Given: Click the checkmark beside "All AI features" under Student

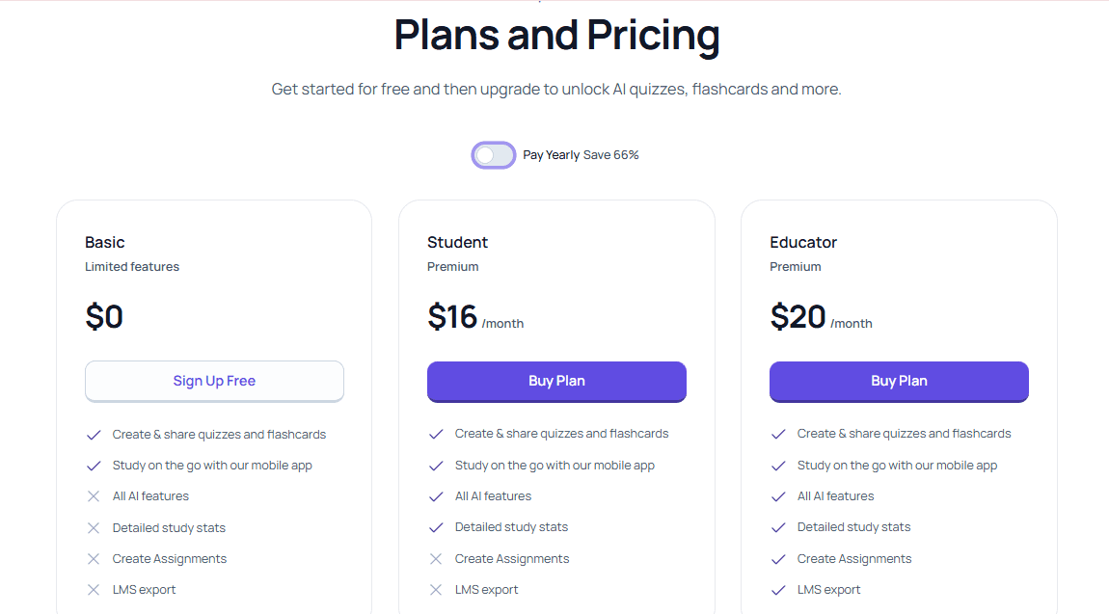Looking at the screenshot, I should 436,495.
